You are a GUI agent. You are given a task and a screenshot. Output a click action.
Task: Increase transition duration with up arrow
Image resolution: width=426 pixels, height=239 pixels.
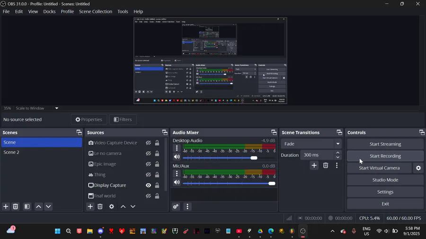click(337, 153)
